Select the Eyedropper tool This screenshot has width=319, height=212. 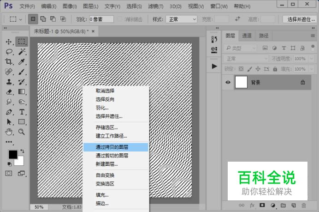22,61
